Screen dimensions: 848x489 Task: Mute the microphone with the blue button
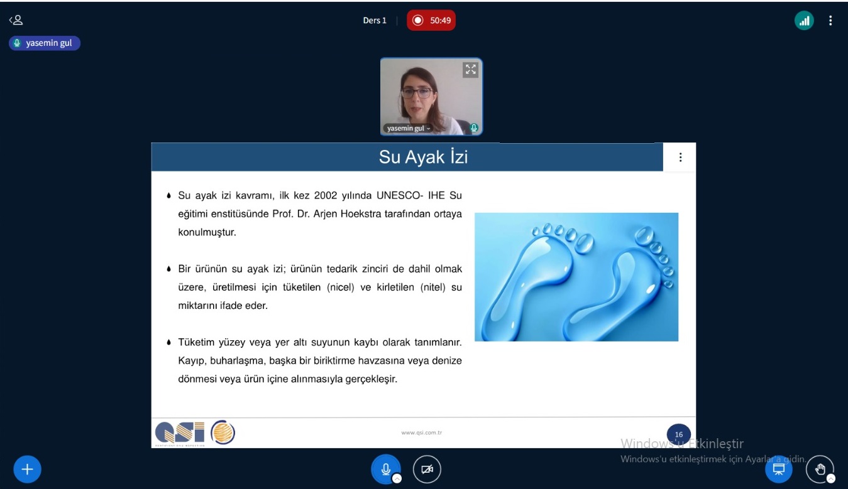[x=385, y=469]
